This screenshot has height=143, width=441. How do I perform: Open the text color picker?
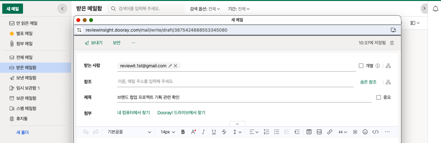click(193, 132)
